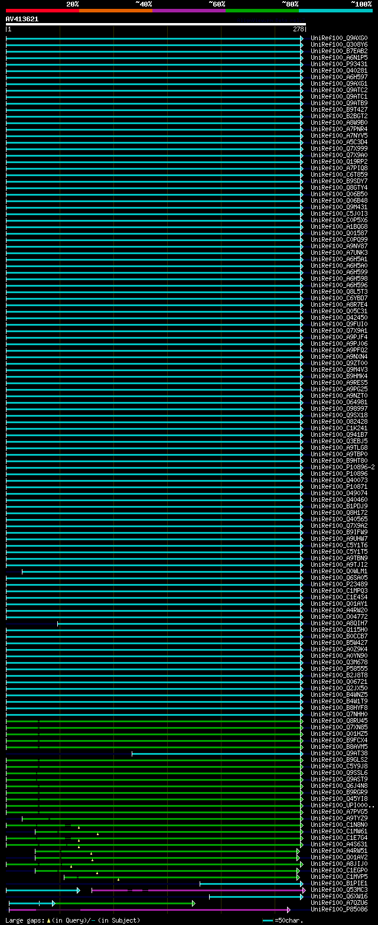Click the green arrowhead for UniRef100_A7QZU6
This screenshot has height=925, width=378.
click(x=193, y=903)
